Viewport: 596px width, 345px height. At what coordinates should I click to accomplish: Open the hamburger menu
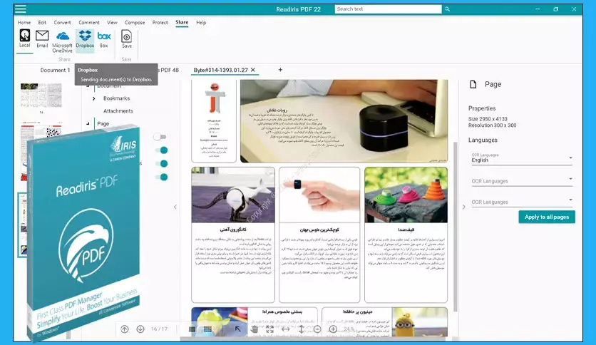pyautogui.click(x=20, y=9)
